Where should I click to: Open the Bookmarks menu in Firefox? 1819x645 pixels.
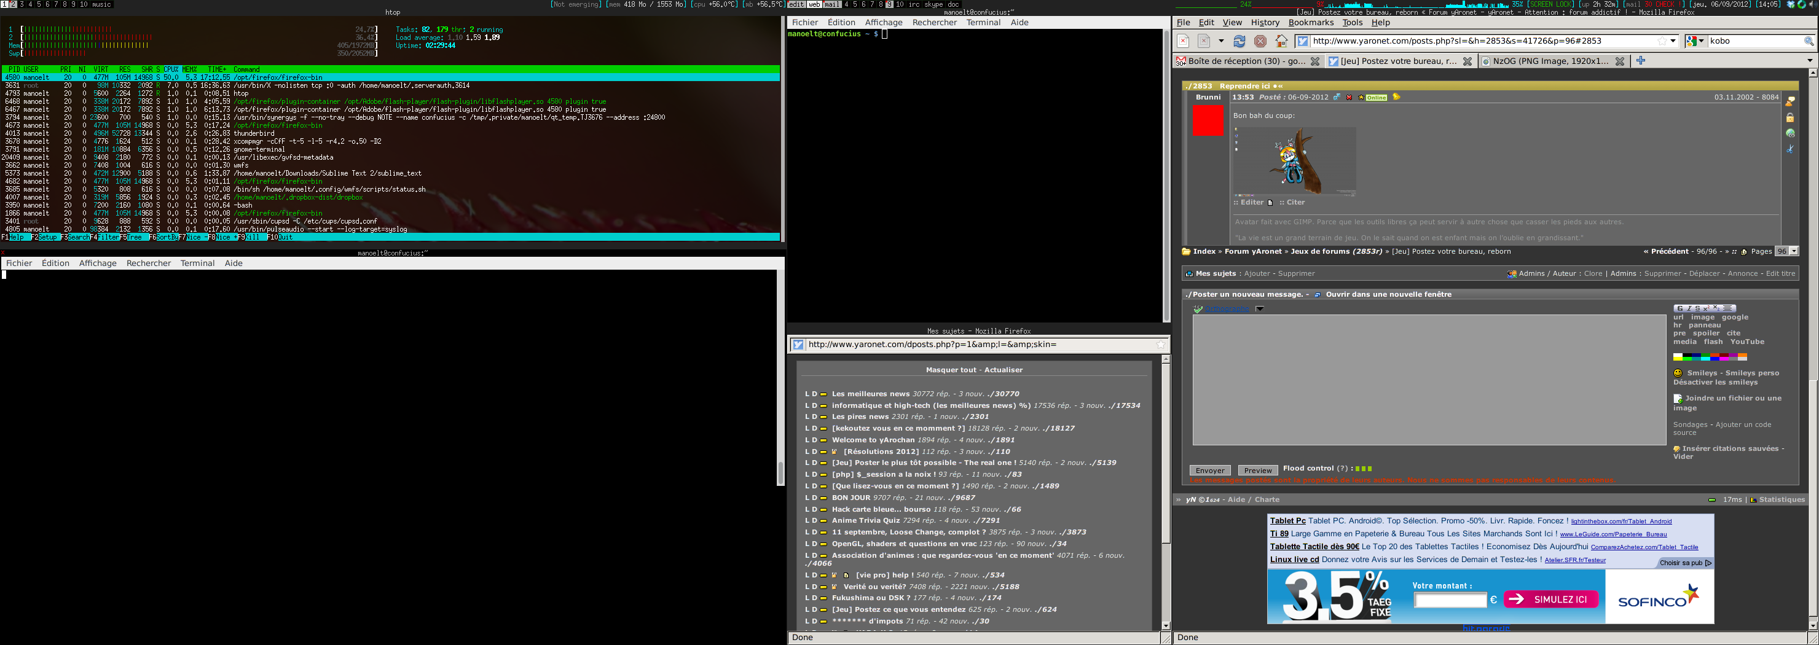tap(1311, 23)
